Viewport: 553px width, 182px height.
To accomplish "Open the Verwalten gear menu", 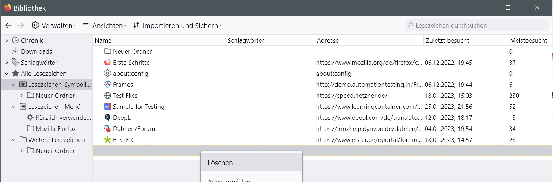I will tap(54, 25).
